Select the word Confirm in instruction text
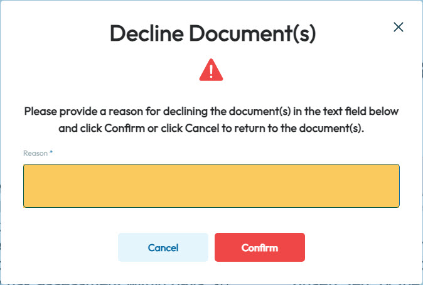Screen dimensions: 423x285 (x=124, y=128)
